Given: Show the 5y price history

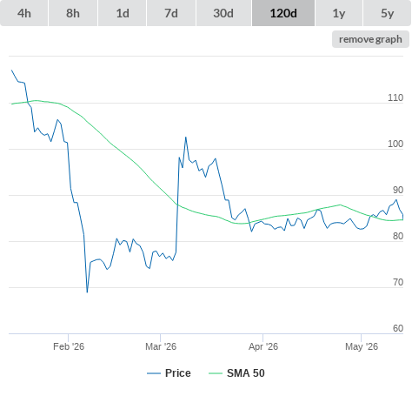Looking at the screenshot, I should (x=387, y=13).
